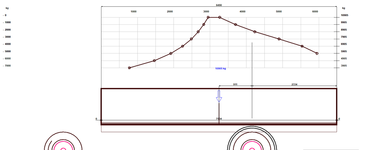
Task: Click the "- 4000" label on the left scale
Action: [7, 44]
